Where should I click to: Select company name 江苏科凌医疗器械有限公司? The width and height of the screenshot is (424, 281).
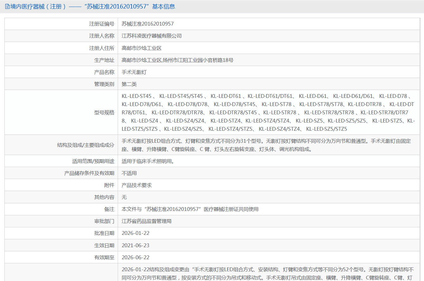tap(152, 36)
